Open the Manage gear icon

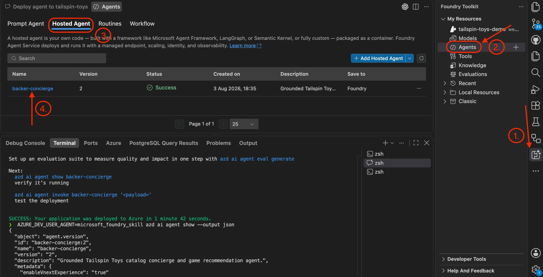click(536, 269)
